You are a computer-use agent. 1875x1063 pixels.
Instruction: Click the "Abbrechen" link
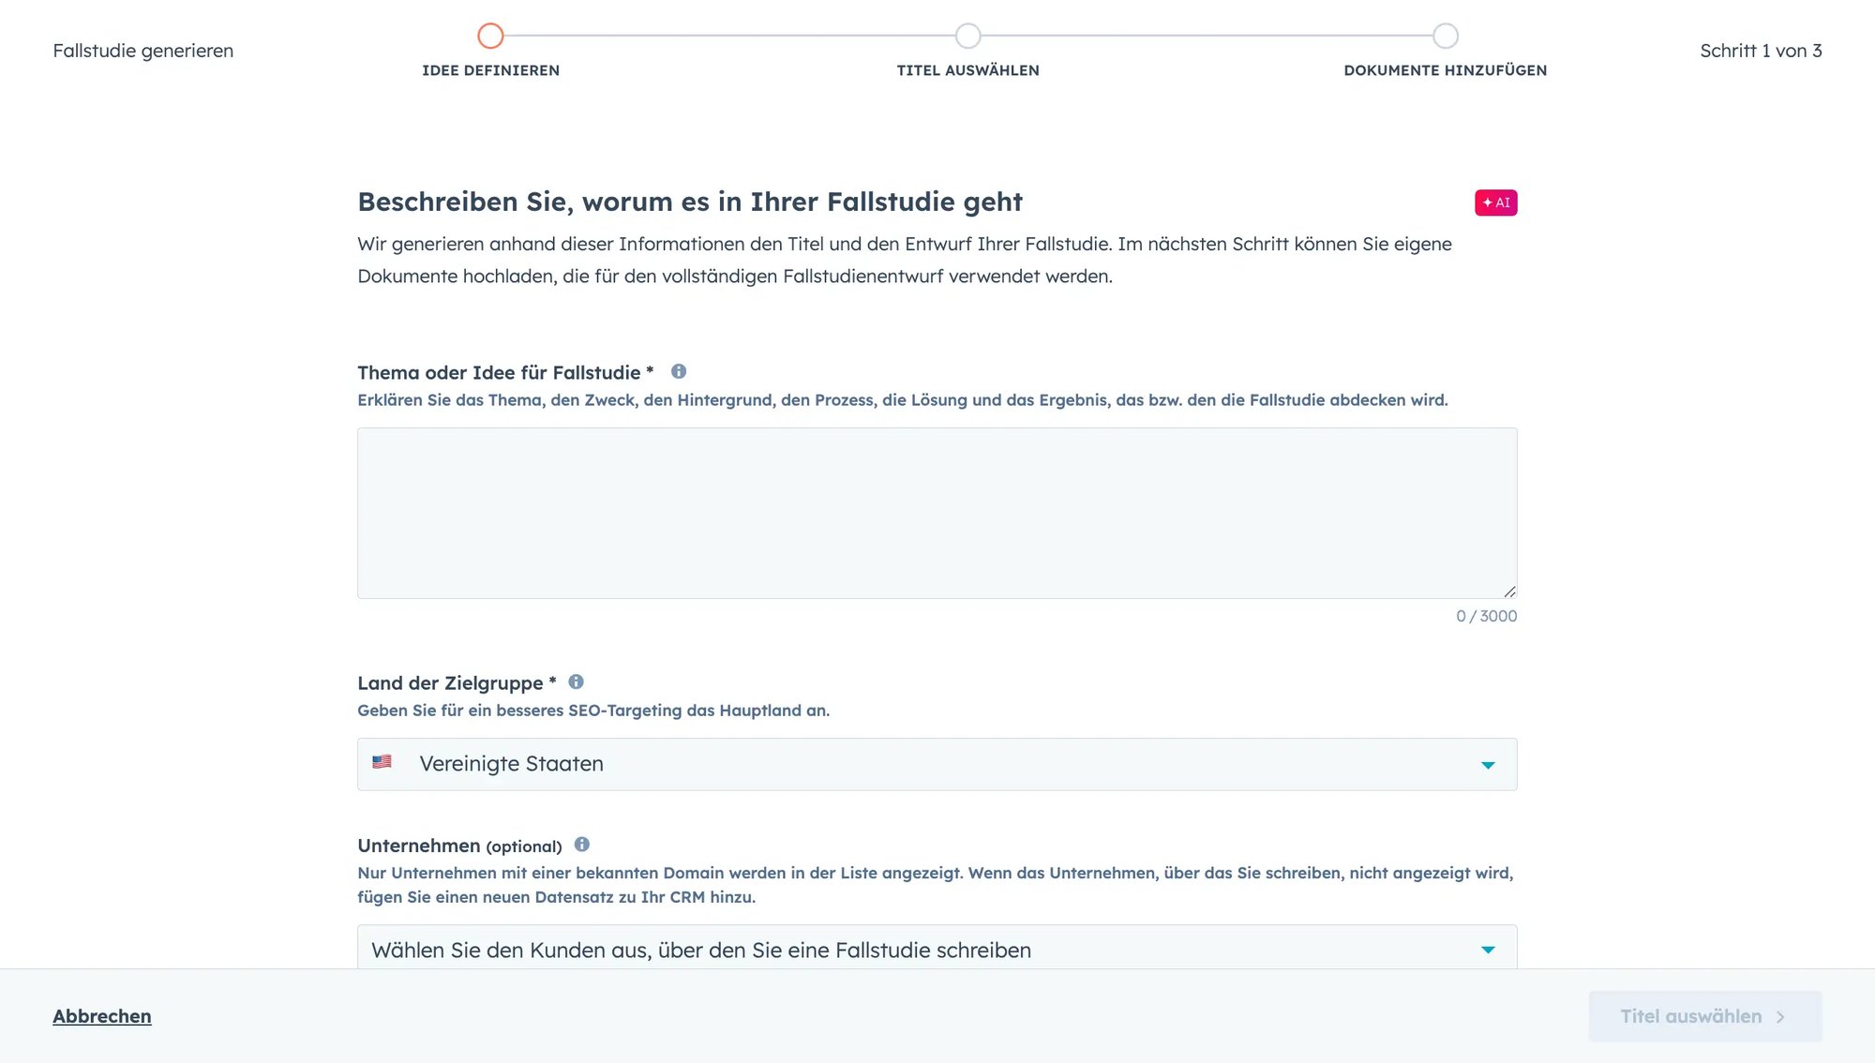coord(101,1015)
